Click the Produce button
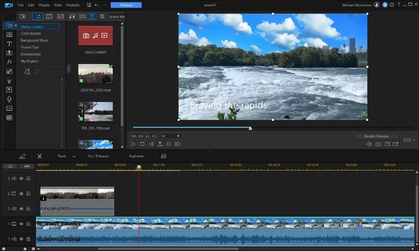Screen dimensions: 419x251 [126, 5]
